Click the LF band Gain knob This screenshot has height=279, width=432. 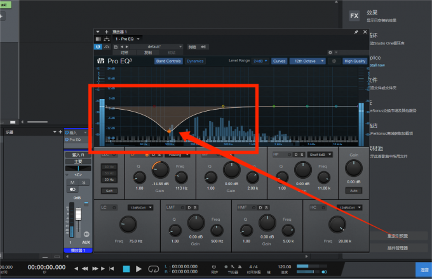[x=160, y=170]
